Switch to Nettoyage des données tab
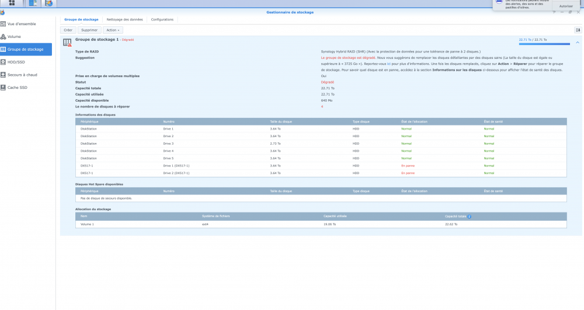This screenshot has height=310, width=584. click(x=124, y=19)
